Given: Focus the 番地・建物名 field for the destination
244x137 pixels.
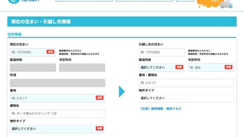Looking at the screenshot, I should coord(186,83).
